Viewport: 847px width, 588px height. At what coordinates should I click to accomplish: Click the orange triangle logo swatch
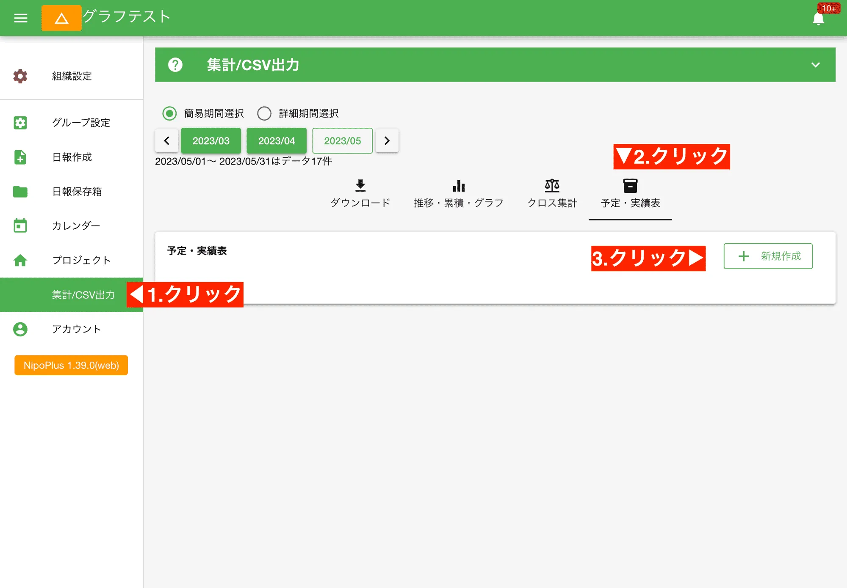pos(61,18)
